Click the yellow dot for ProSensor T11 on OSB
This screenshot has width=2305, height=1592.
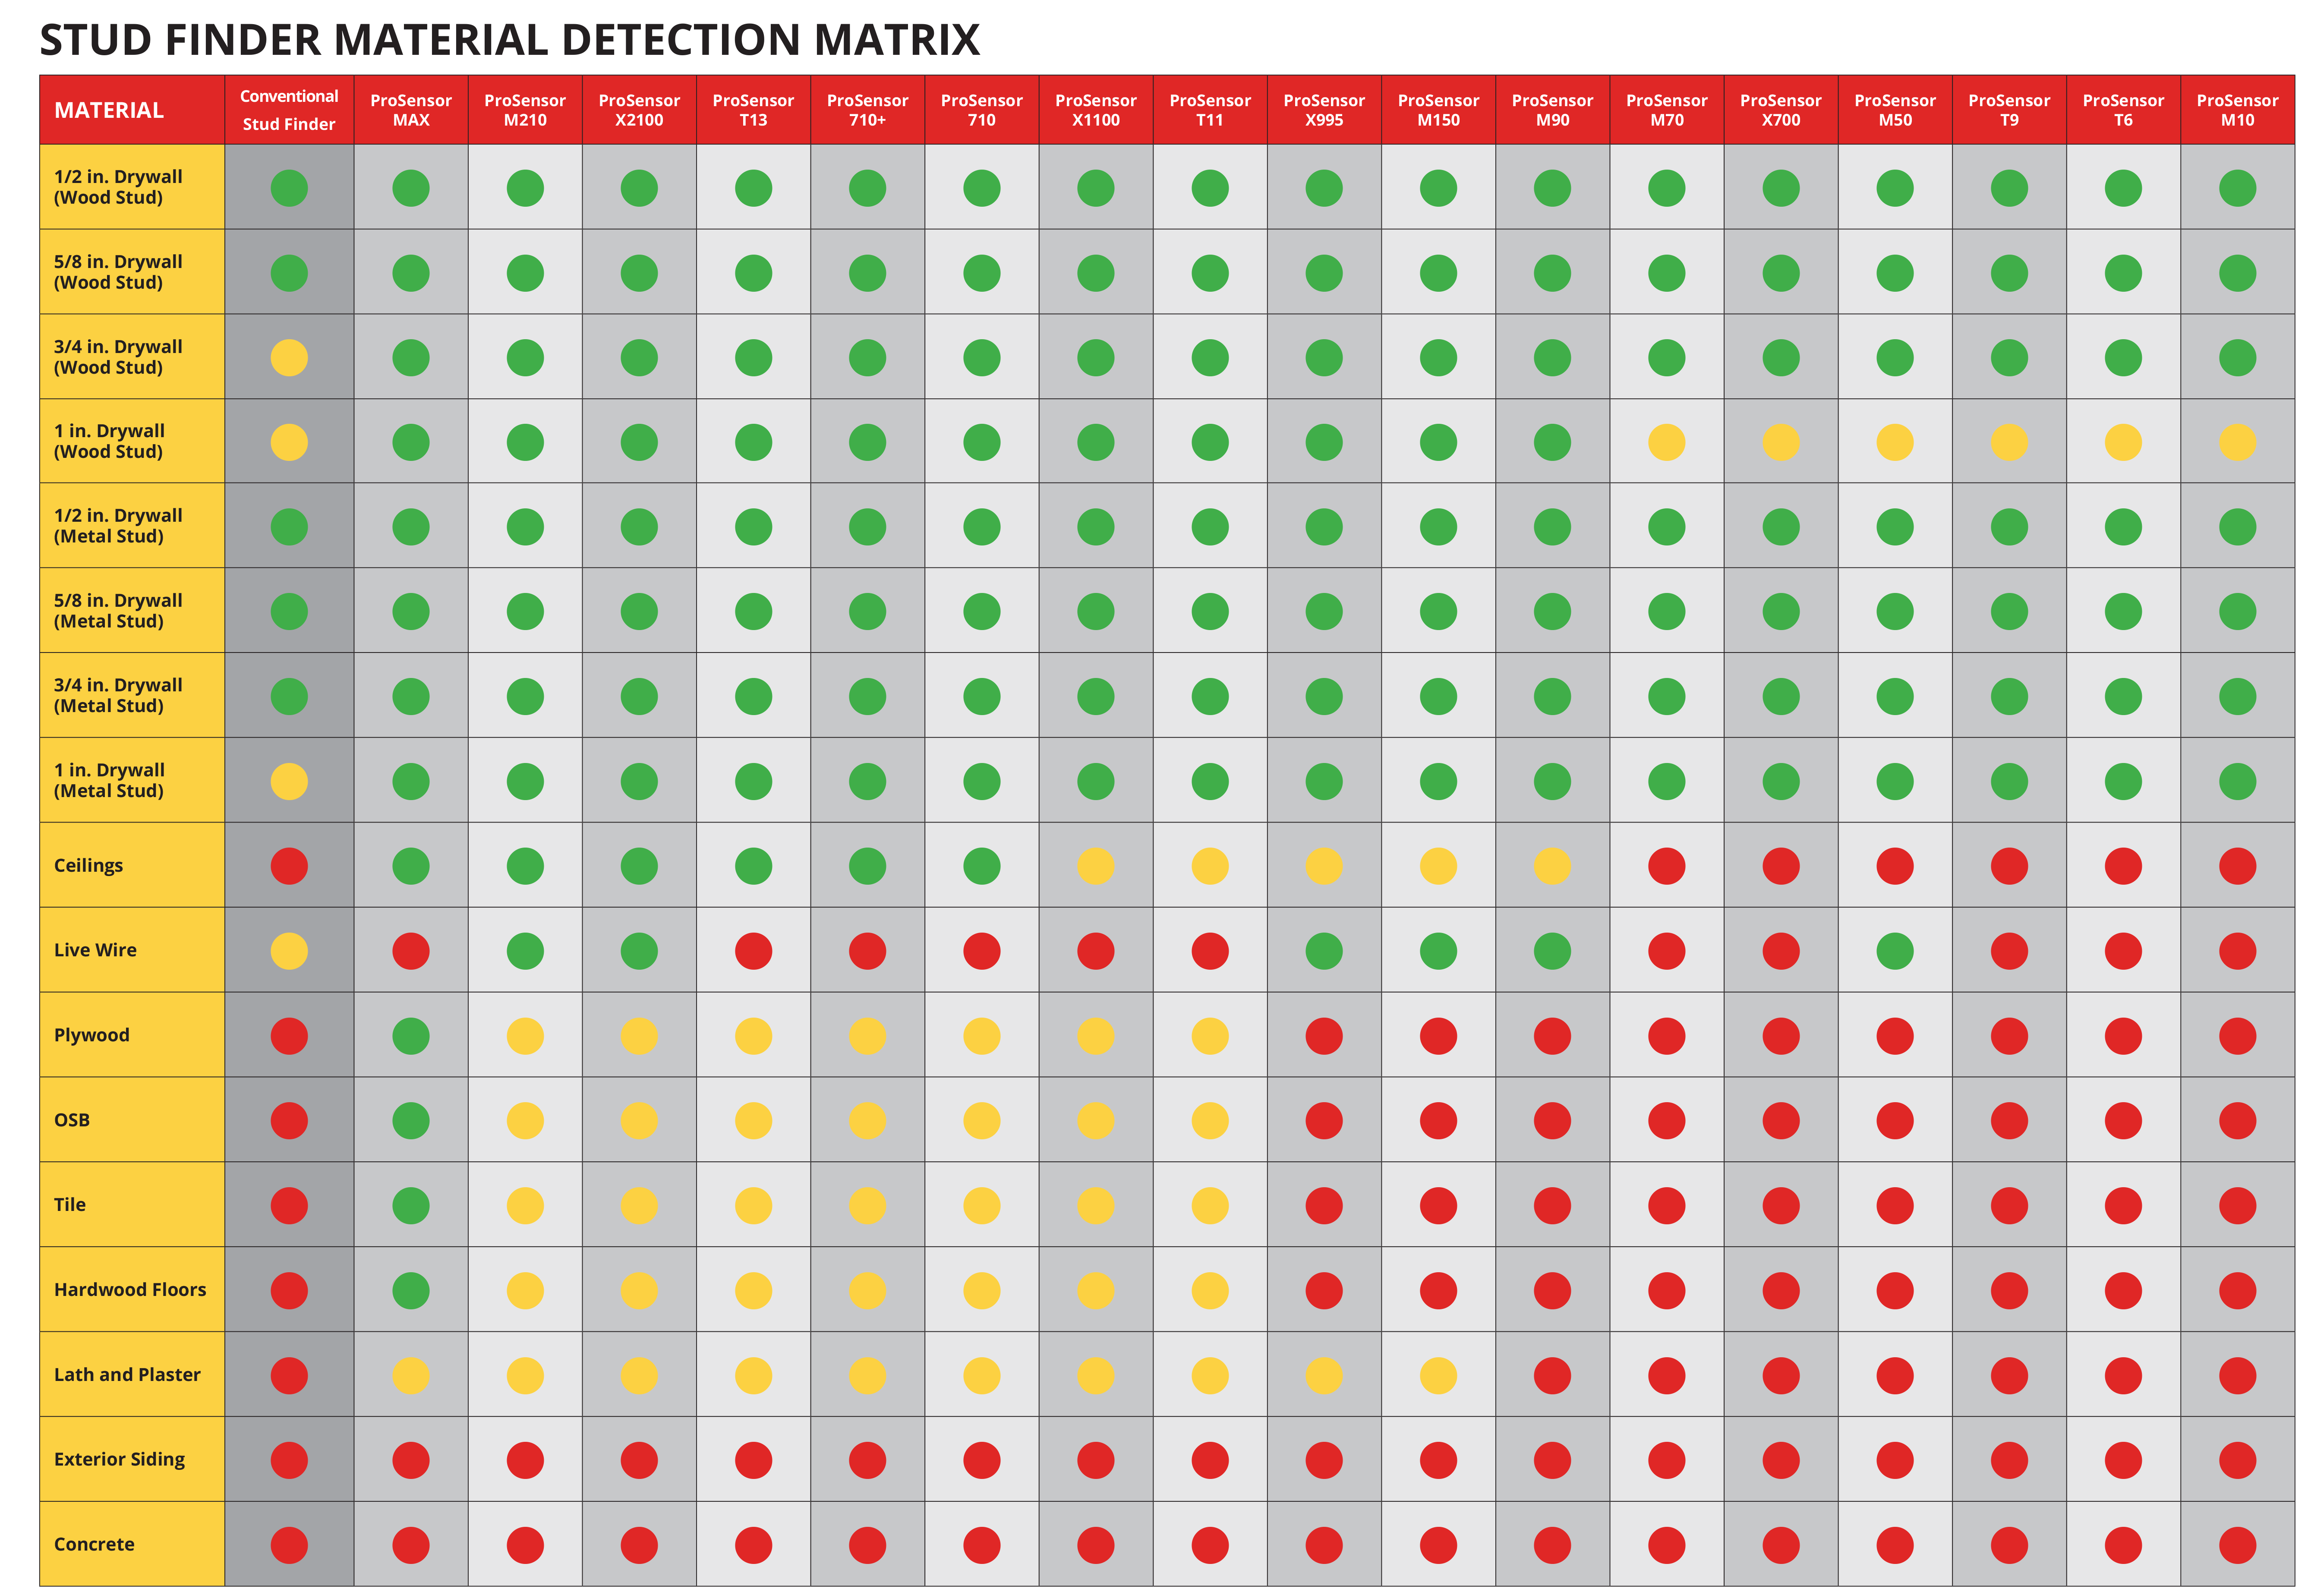pyautogui.click(x=1210, y=1120)
